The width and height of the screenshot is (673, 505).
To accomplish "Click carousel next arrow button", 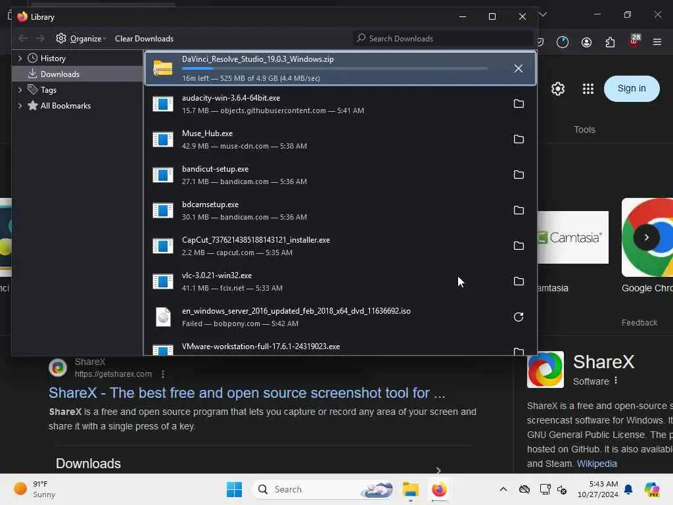I will coord(647,237).
